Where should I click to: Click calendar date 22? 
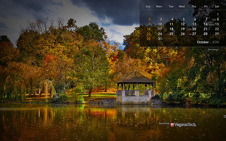pyautogui.click(x=217, y=29)
